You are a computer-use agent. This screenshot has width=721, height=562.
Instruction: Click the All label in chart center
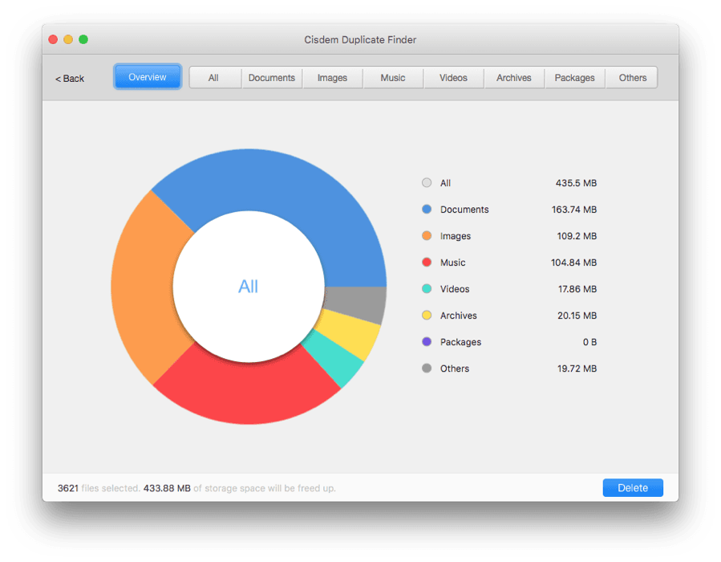tap(249, 287)
